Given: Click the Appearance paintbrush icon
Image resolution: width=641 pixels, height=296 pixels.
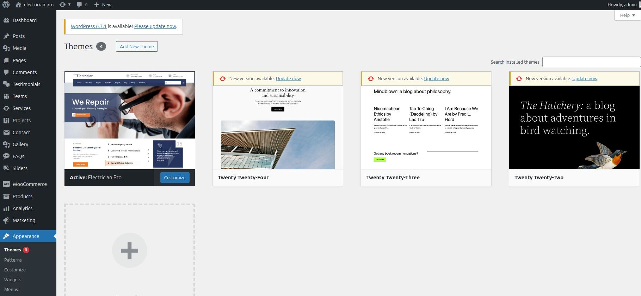Looking at the screenshot, I should (6, 236).
